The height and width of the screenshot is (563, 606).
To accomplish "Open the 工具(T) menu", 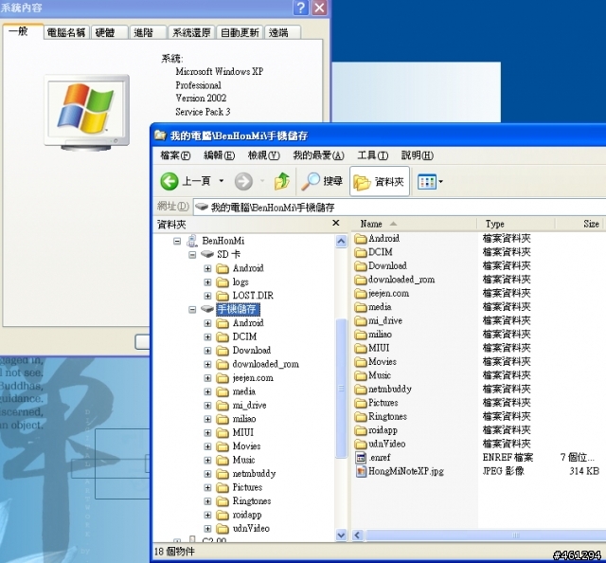I will pyautogui.click(x=372, y=155).
